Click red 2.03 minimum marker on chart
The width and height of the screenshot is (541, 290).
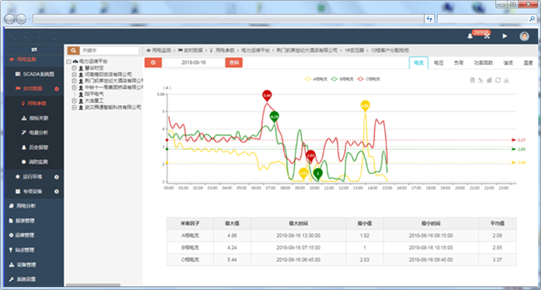311,155
